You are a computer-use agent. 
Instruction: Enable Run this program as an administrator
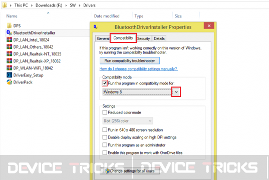[105, 145]
